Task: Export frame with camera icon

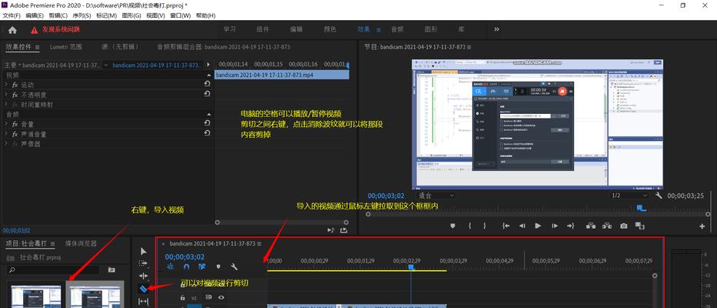Action: pos(624,226)
